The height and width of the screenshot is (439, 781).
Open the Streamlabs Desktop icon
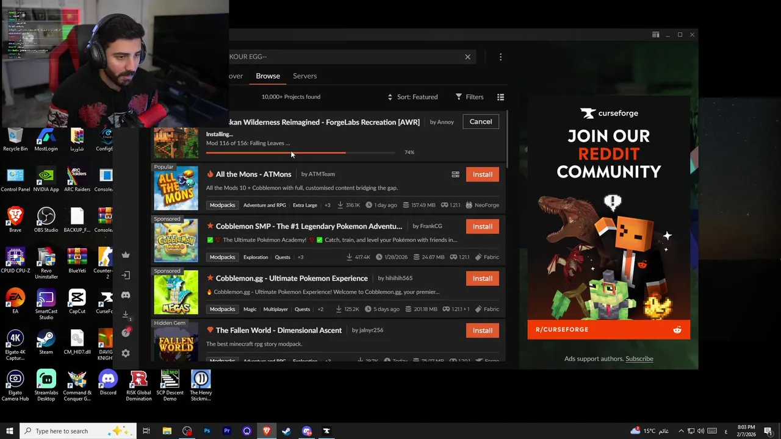click(x=46, y=386)
